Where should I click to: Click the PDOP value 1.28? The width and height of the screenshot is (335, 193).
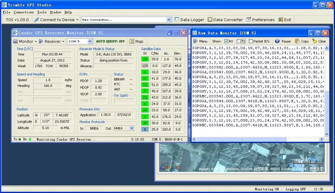(x=98, y=81)
